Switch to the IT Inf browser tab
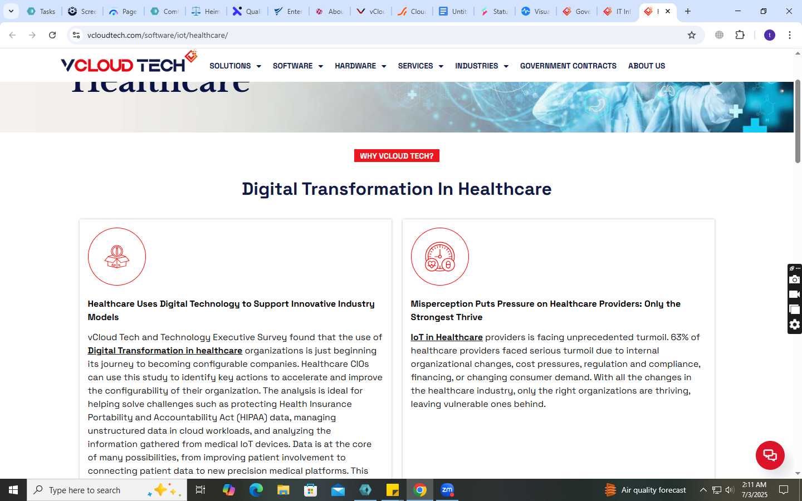The height and width of the screenshot is (501, 802). click(x=618, y=11)
